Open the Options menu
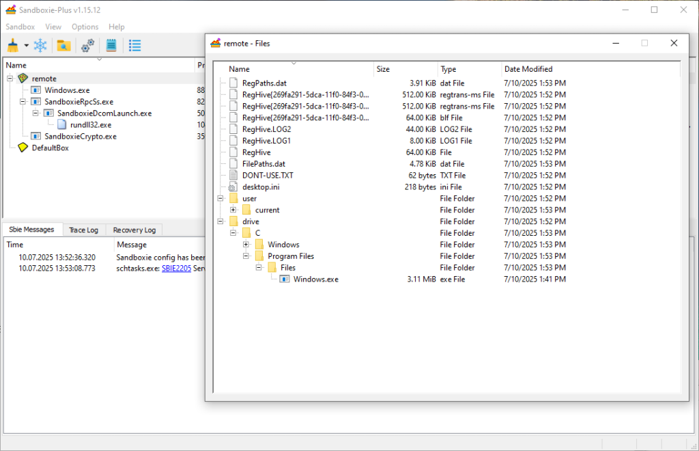 [x=85, y=27]
